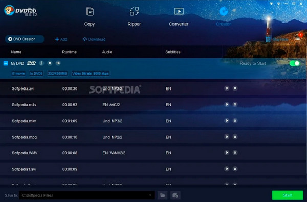
Task: Open the task queue list icon
Action: pyautogui.click(x=297, y=38)
